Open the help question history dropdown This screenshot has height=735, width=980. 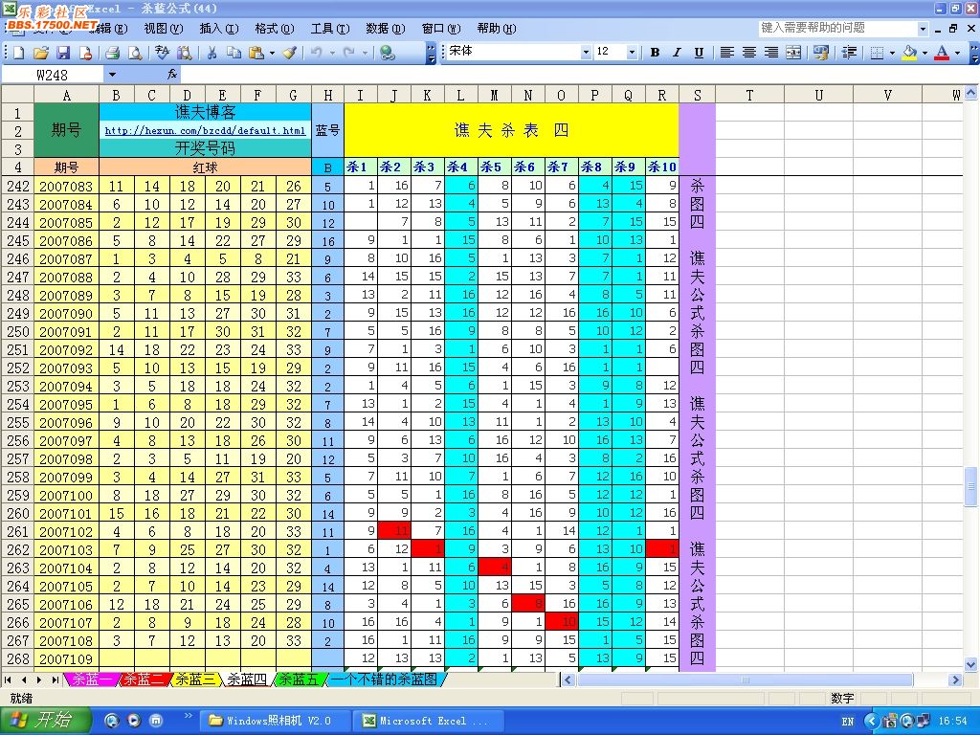tap(923, 29)
